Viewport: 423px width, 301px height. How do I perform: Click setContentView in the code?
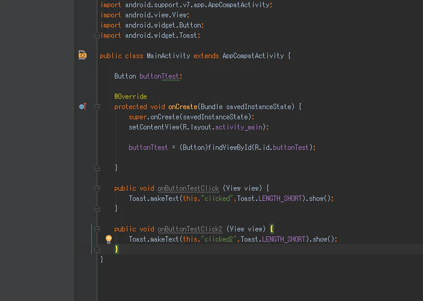(x=154, y=127)
